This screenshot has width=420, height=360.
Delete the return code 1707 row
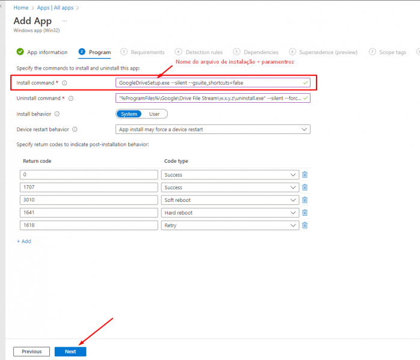[305, 188]
